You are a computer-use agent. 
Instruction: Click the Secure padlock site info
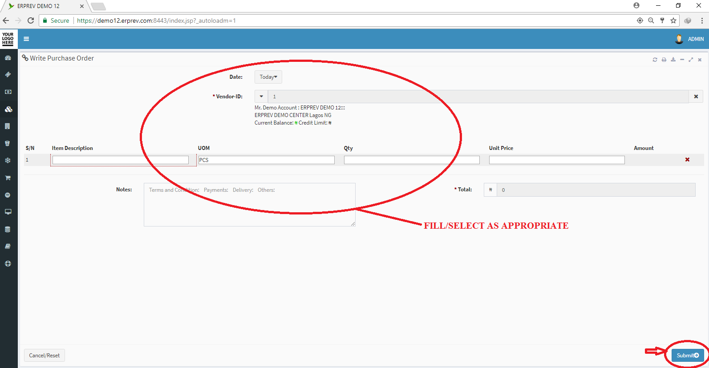pos(56,20)
